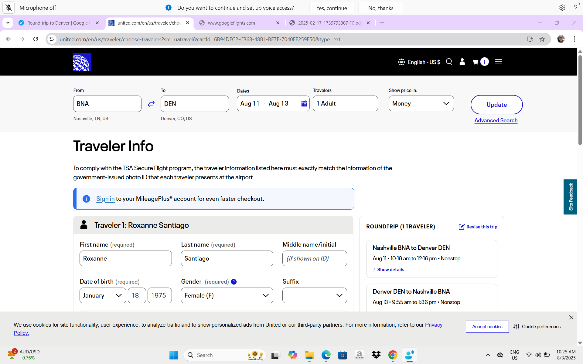Click the First name field Roxanne
The width and height of the screenshot is (583, 364).
[125, 258]
